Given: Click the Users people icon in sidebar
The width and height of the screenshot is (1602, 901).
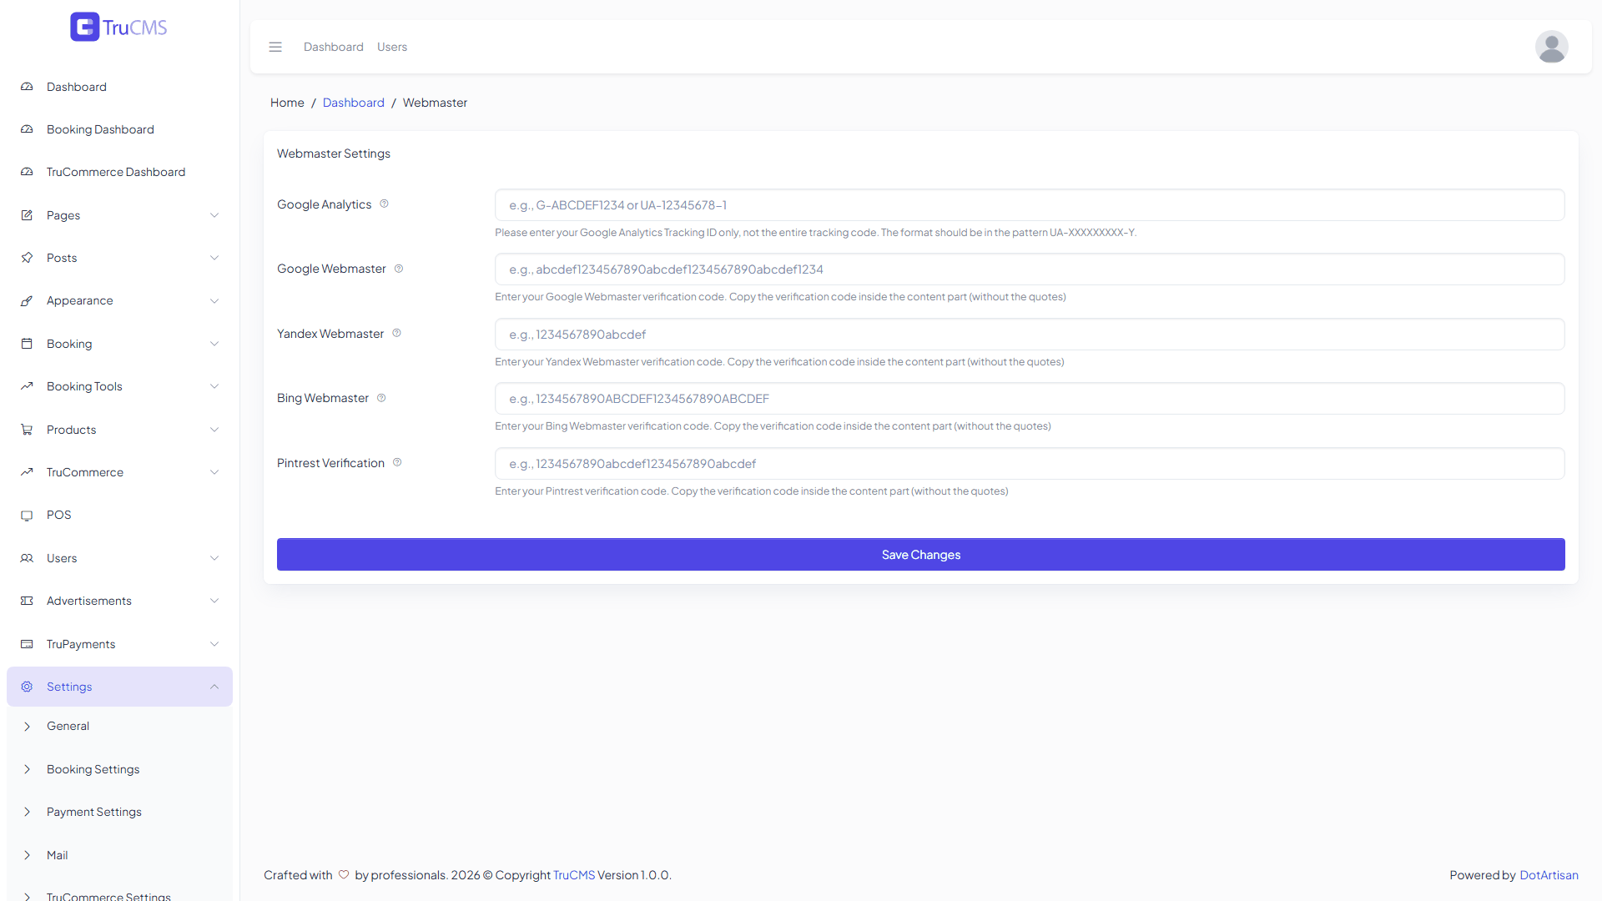Looking at the screenshot, I should tap(27, 558).
